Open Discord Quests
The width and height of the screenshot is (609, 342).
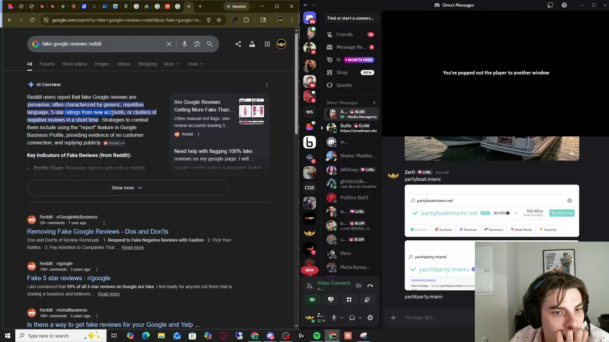click(351, 85)
